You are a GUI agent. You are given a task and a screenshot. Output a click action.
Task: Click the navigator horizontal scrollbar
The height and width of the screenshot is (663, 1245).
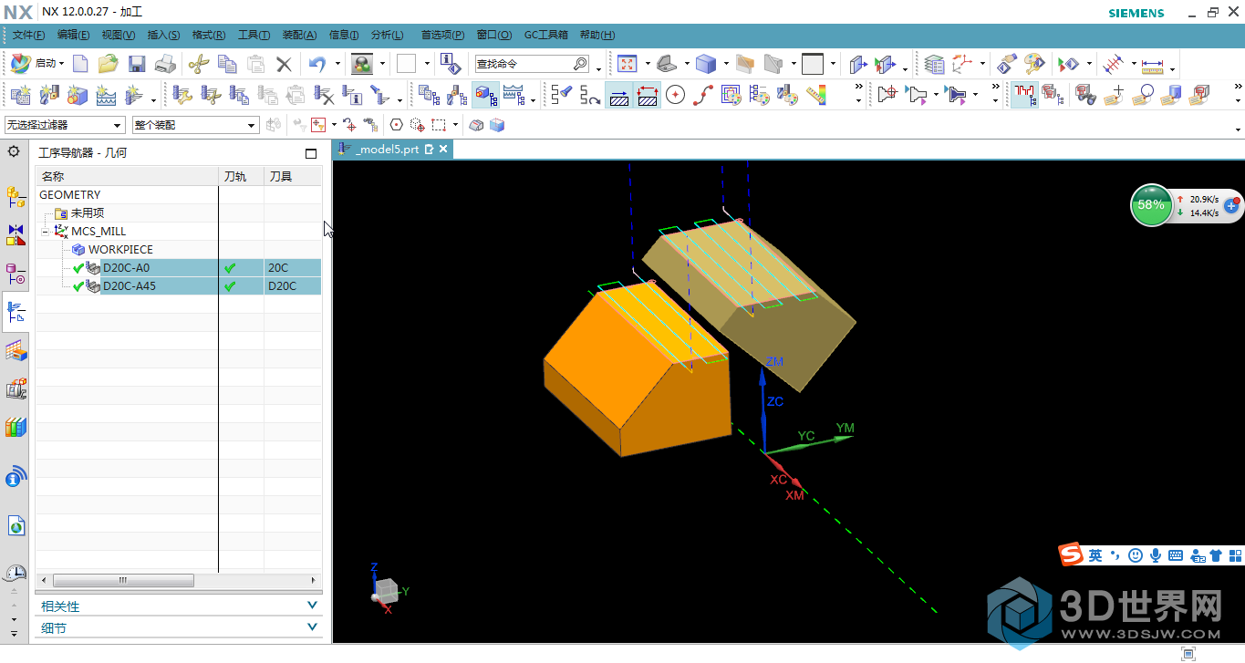(x=124, y=580)
